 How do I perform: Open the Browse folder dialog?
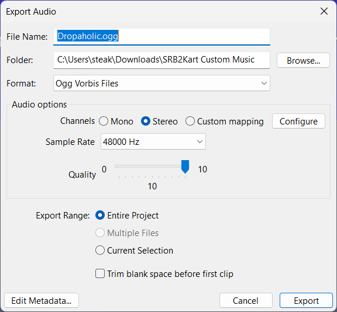(303, 61)
